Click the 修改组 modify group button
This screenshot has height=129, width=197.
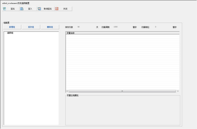(31, 27)
